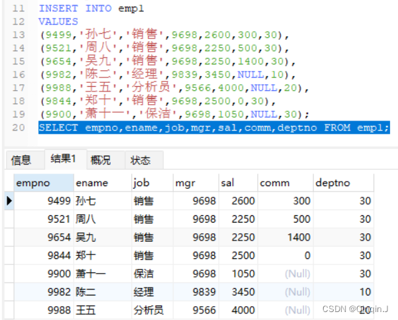Viewport: 398px width, 320px height.
Task: Click mgr cell 9839
Action: (196, 292)
